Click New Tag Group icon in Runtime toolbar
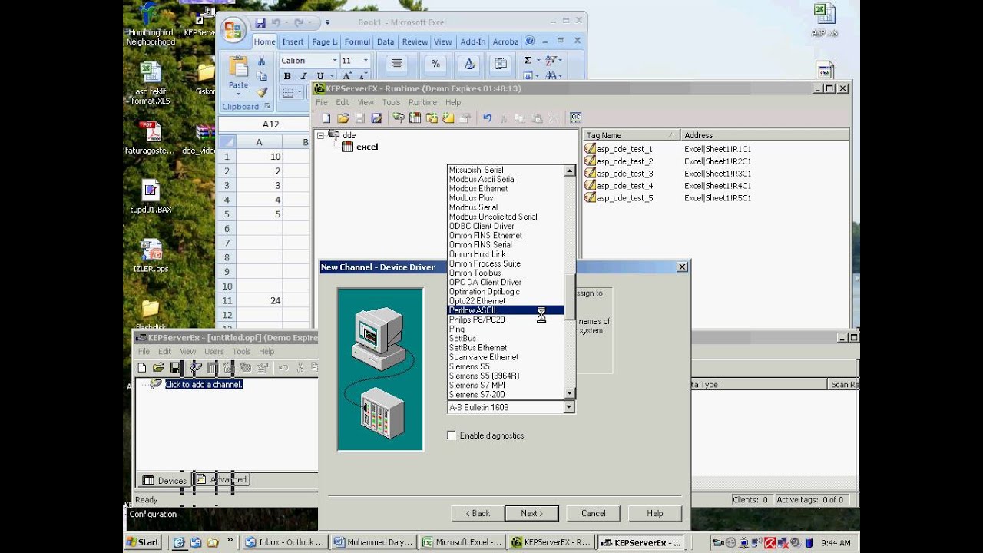This screenshot has height=553, width=983. point(432,118)
